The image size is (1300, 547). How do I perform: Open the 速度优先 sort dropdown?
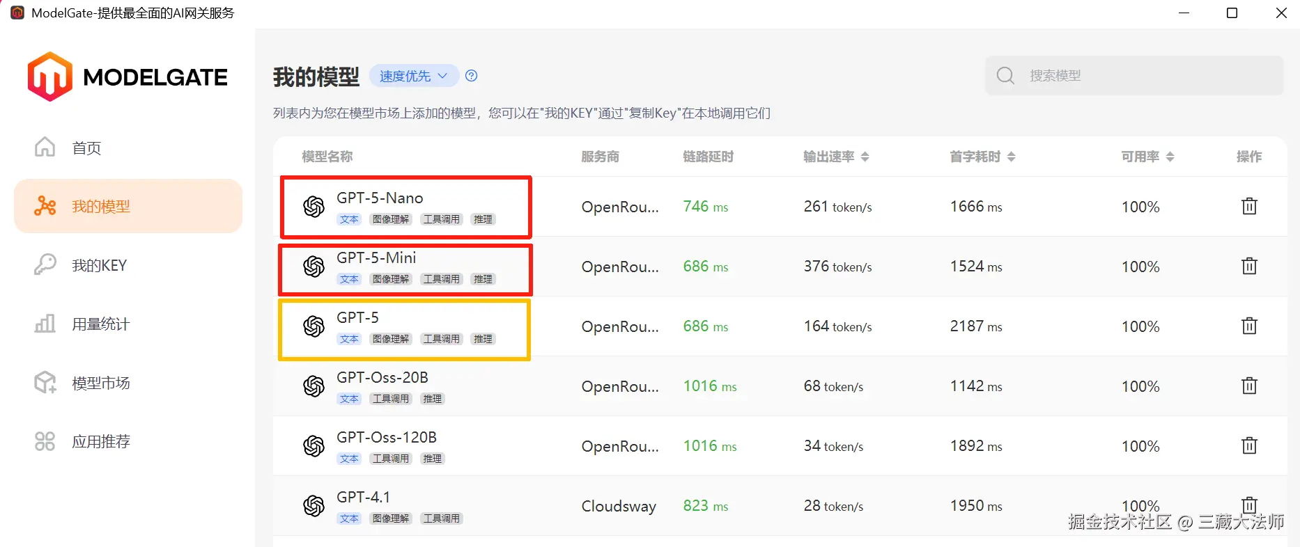[414, 76]
